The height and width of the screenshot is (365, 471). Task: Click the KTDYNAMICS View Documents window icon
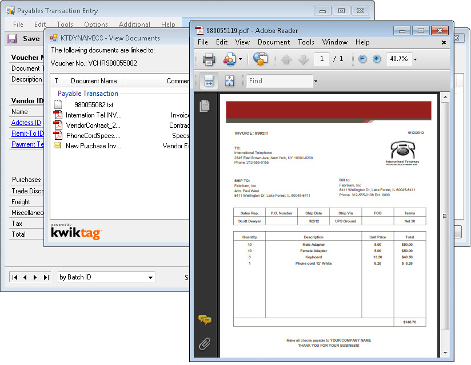pos(54,38)
